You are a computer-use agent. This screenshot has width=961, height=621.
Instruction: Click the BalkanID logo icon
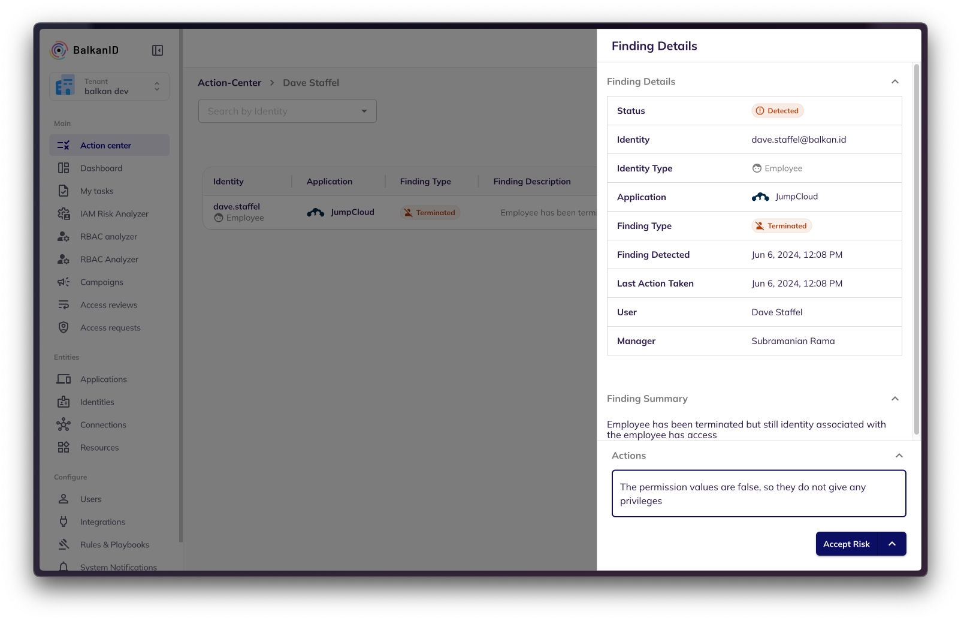(59, 50)
